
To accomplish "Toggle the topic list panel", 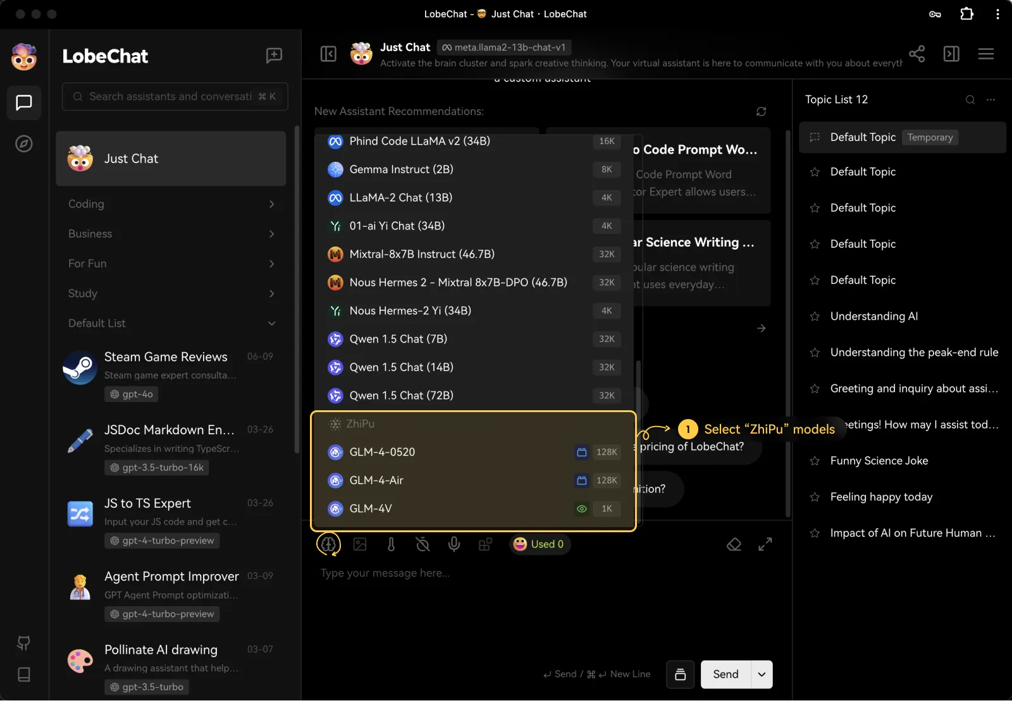I will pyautogui.click(x=951, y=54).
